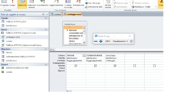Open TABELLA ATTIVITA_OLD table

coord(16,22)
